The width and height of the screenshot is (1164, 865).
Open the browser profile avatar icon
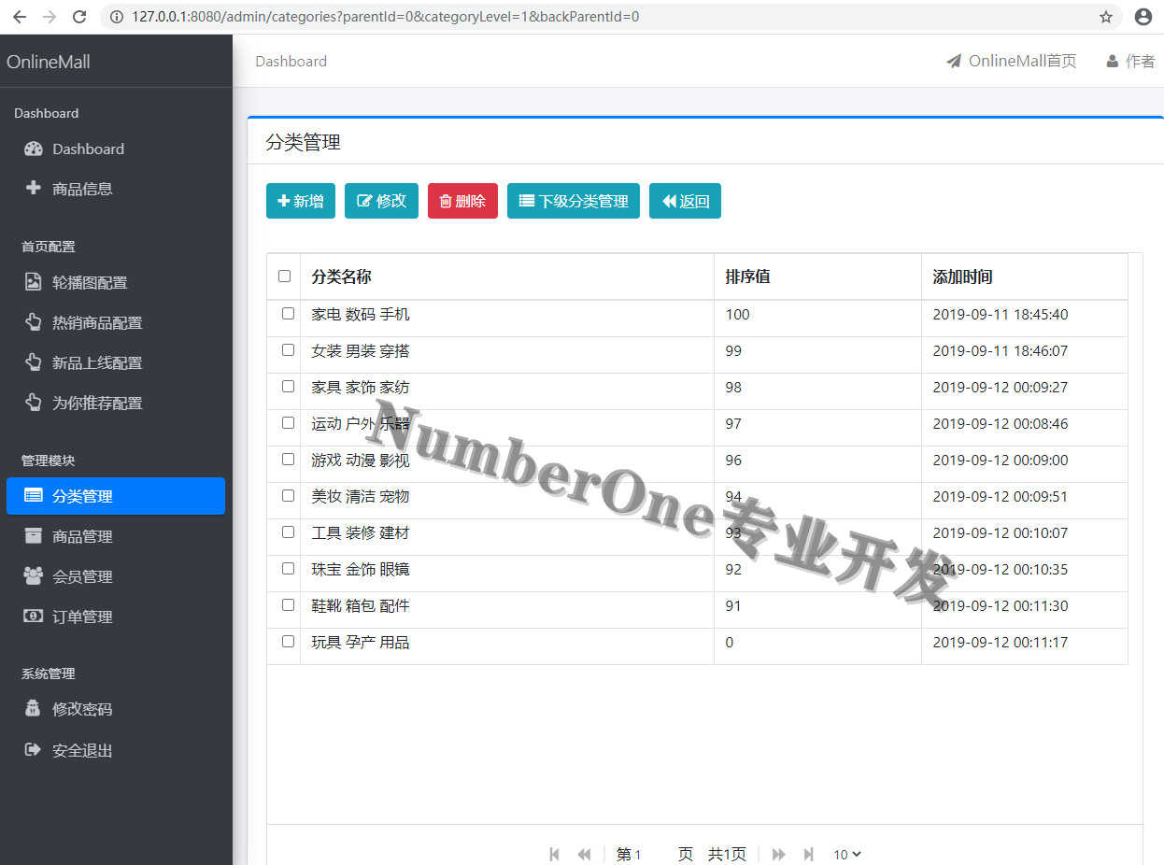[x=1143, y=17]
